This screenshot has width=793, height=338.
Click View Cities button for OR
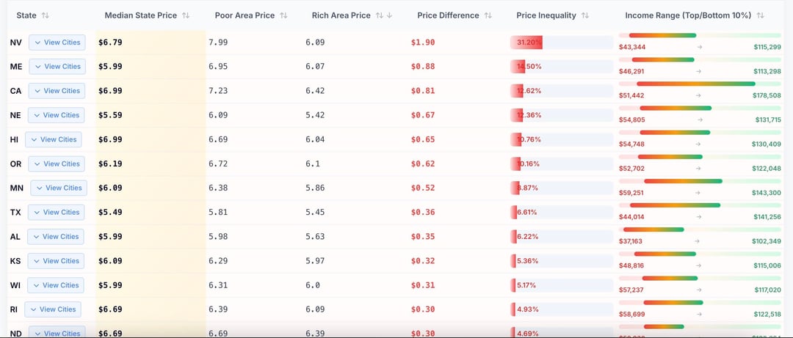56,164
